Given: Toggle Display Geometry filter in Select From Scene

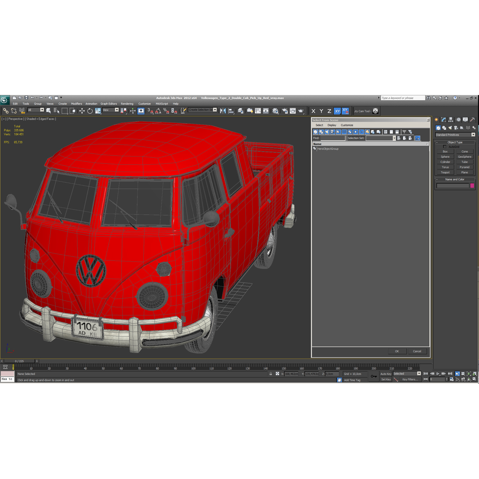Looking at the screenshot, I should click(x=315, y=132).
